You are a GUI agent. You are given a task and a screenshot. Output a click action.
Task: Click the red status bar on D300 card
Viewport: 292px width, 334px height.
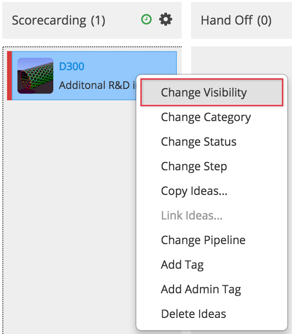coord(9,76)
